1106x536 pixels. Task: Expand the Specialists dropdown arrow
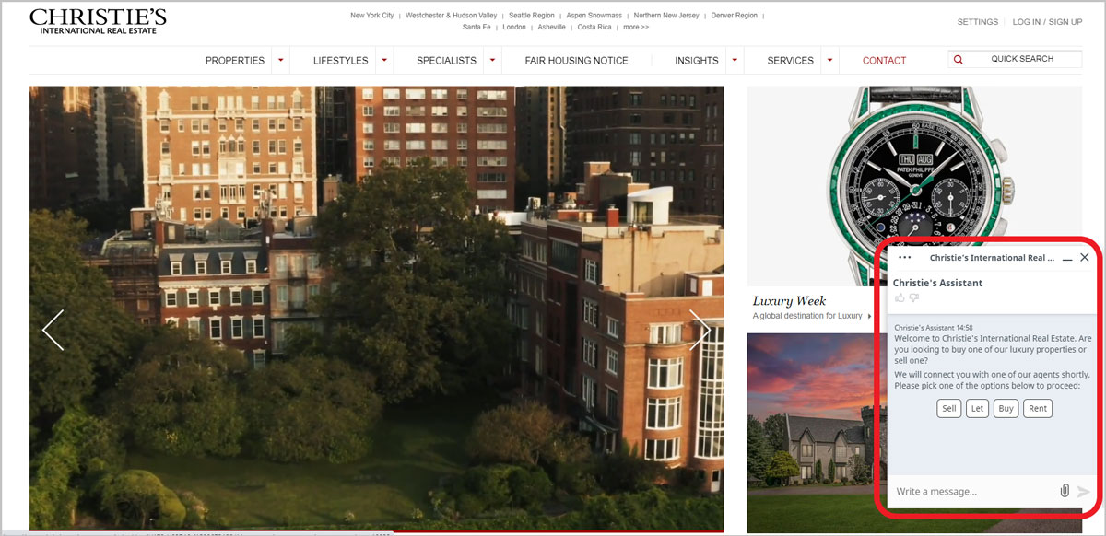(492, 61)
